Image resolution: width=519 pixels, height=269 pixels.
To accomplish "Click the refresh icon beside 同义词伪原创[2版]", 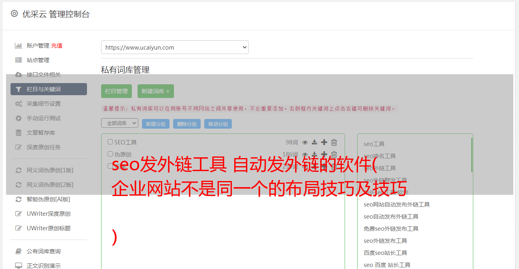I will click(19, 185).
